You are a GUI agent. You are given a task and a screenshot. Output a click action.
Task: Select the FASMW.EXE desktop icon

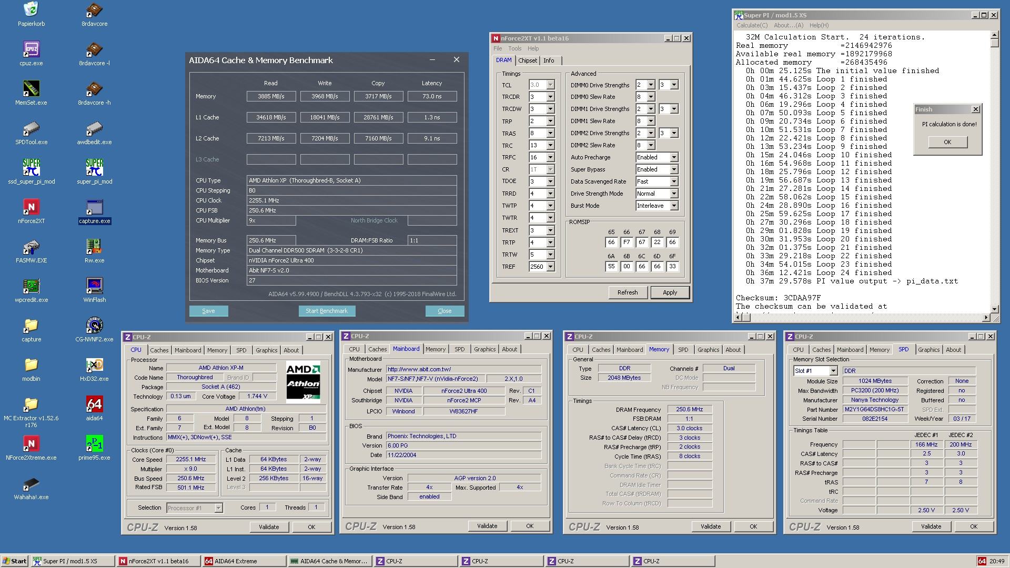pyautogui.click(x=31, y=251)
